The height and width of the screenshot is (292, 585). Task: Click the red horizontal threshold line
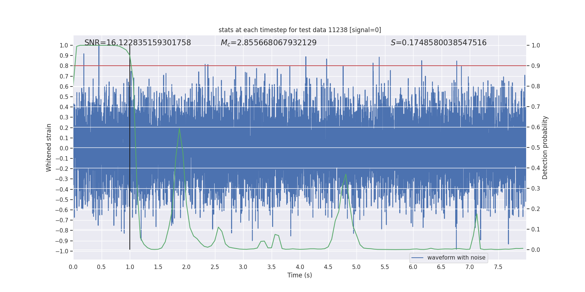[x=300, y=66]
